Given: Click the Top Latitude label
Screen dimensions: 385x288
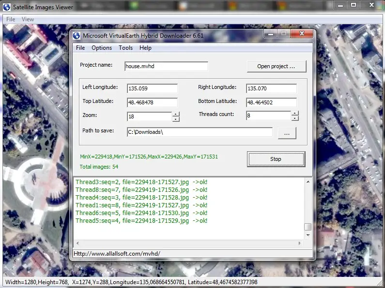Looking at the screenshot, I should (x=98, y=101).
